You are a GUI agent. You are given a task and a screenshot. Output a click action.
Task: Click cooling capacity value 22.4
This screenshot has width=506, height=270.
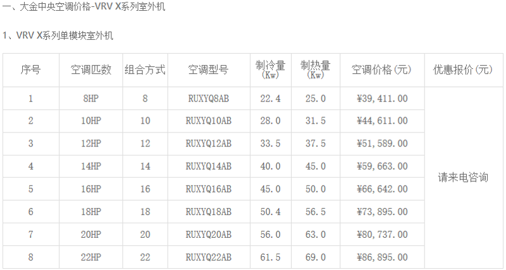click(x=271, y=98)
